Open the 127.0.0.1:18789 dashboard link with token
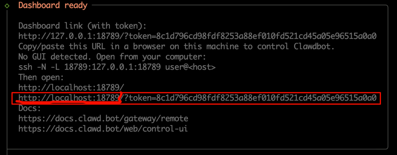Viewport: 397px width, 155px height. (x=197, y=36)
